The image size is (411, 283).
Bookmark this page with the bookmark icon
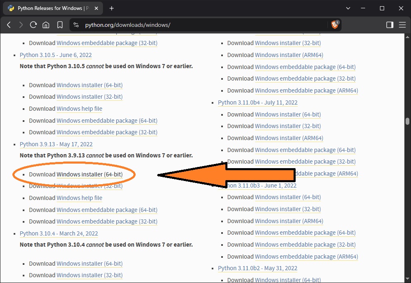[x=60, y=25]
